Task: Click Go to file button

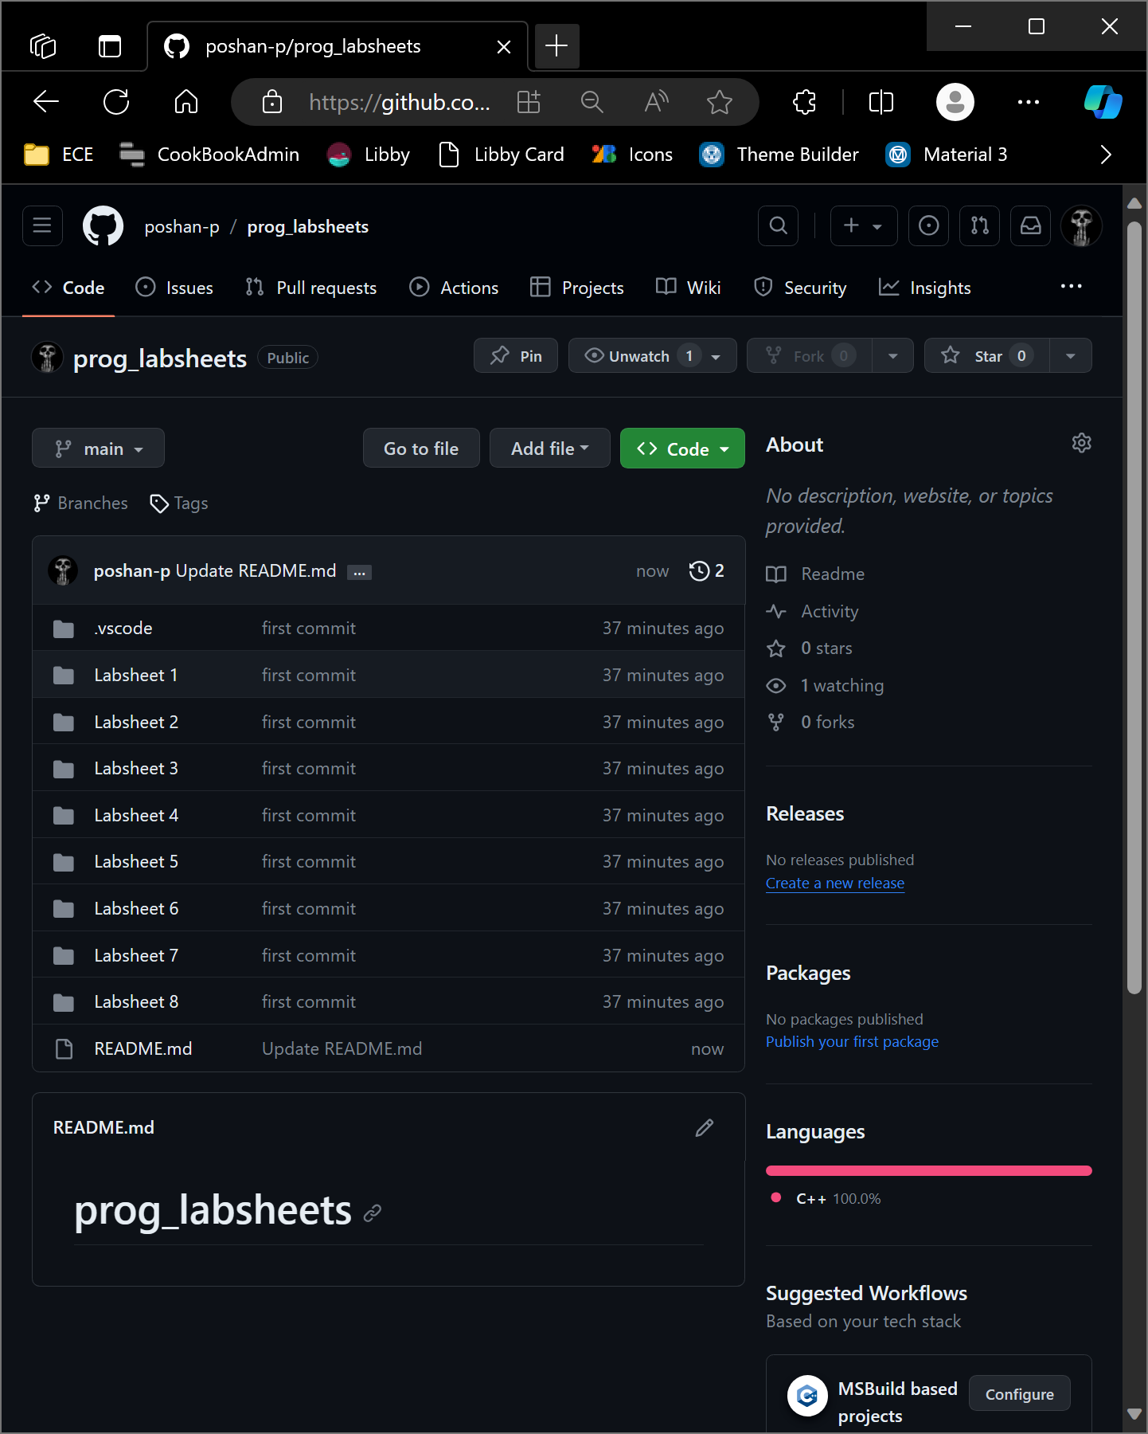Action: [x=421, y=449]
